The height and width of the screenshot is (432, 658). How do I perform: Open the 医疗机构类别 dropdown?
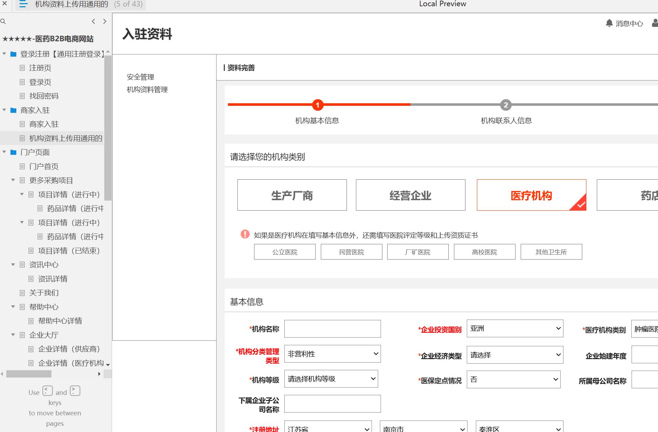645,329
